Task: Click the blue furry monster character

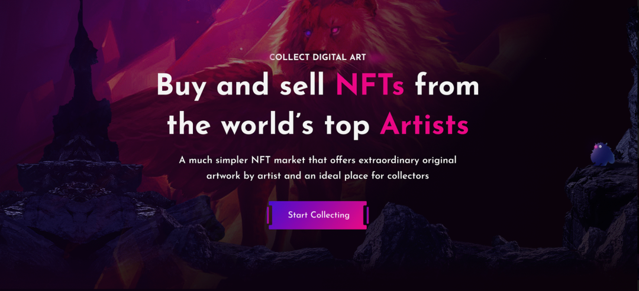Action: pyautogui.click(x=602, y=153)
